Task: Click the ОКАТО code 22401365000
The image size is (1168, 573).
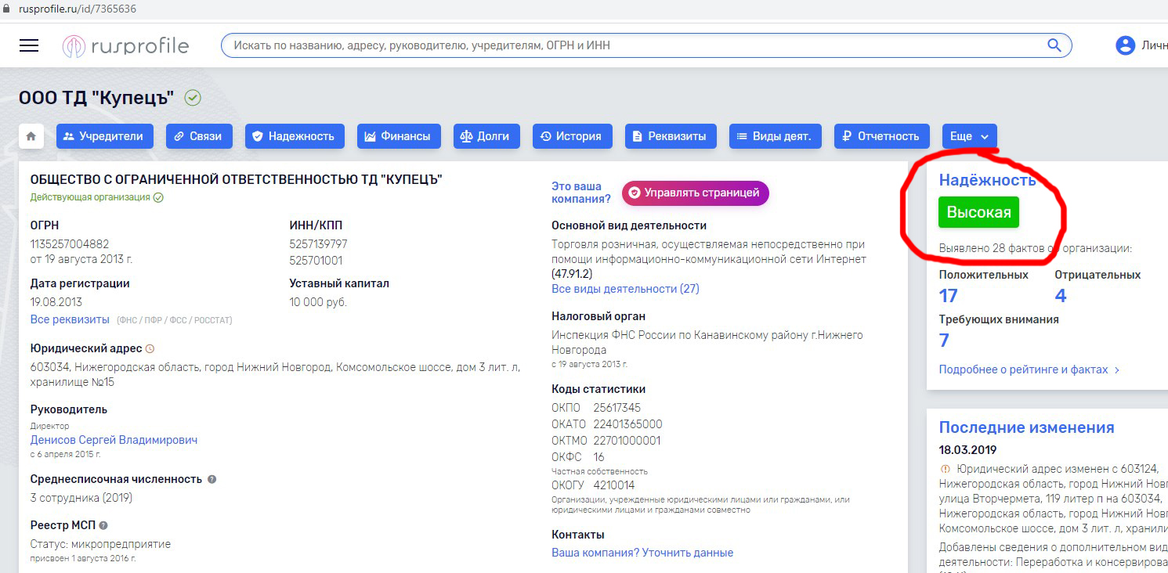Action: [x=627, y=424]
